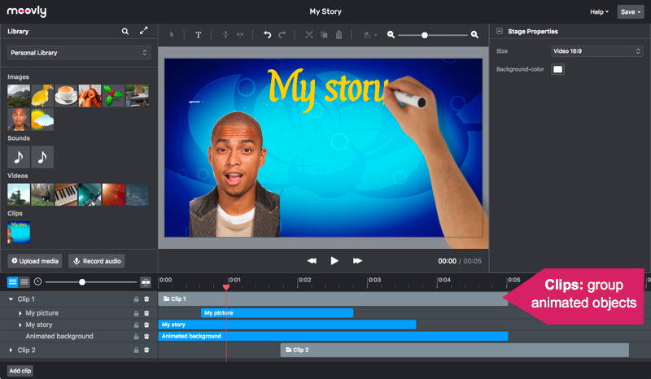
Task: Open the Save menu
Action: pos(630,12)
